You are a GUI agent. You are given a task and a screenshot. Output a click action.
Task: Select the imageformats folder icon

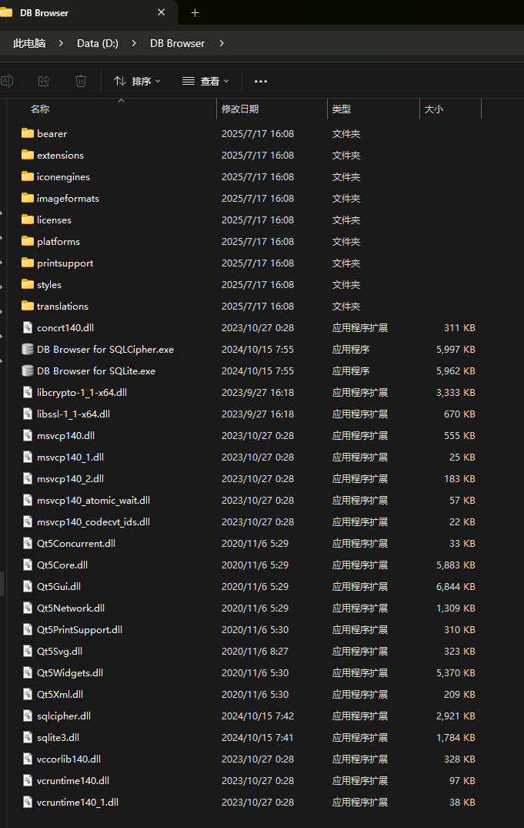[x=28, y=198]
